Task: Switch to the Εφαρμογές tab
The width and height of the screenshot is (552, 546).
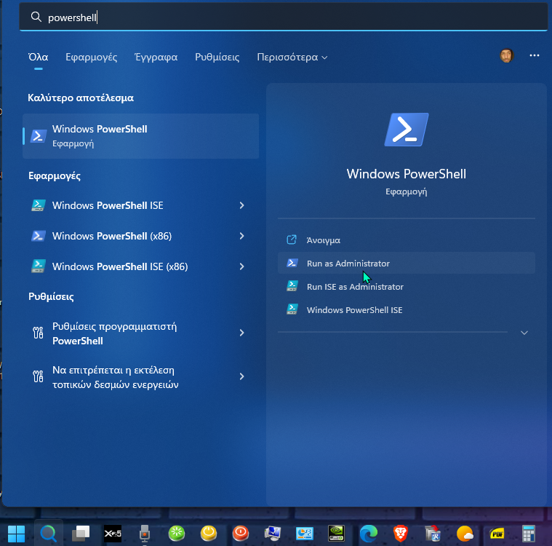Action: click(x=92, y=57)
